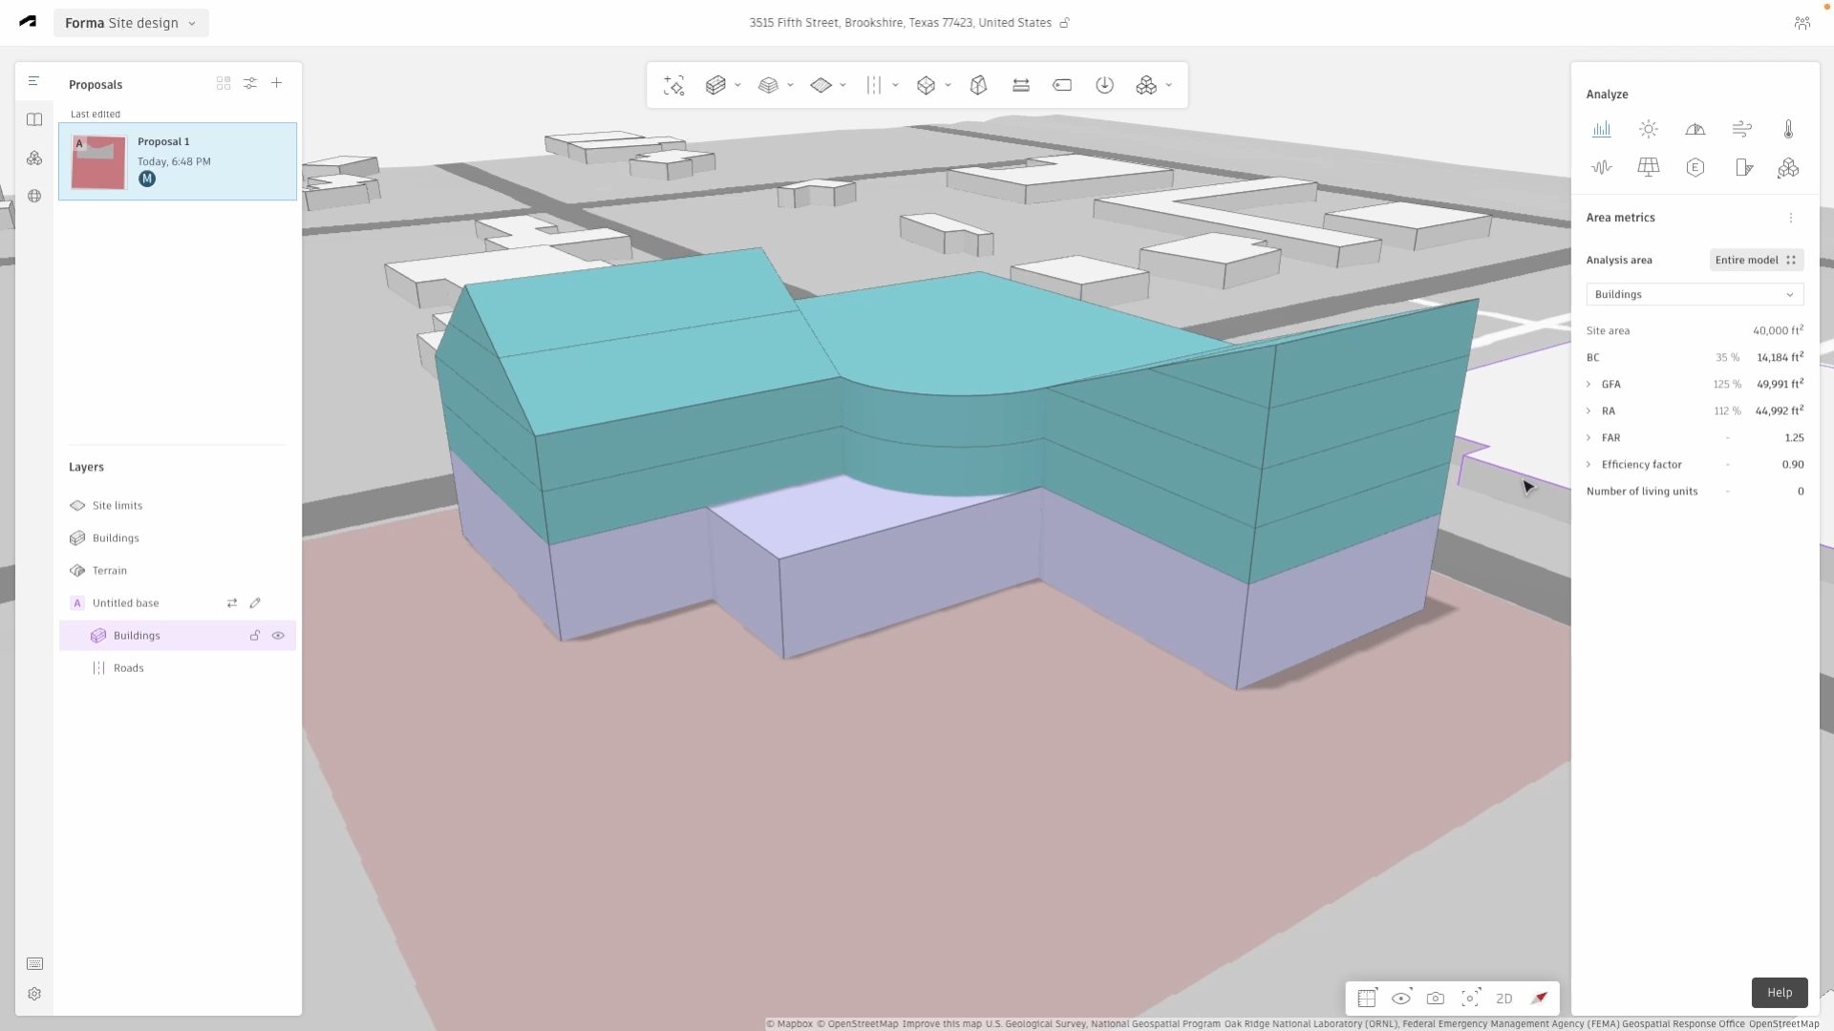Open the Wind analysis tool
Screen dimensions: 1834x1031
pos(1741,129)
